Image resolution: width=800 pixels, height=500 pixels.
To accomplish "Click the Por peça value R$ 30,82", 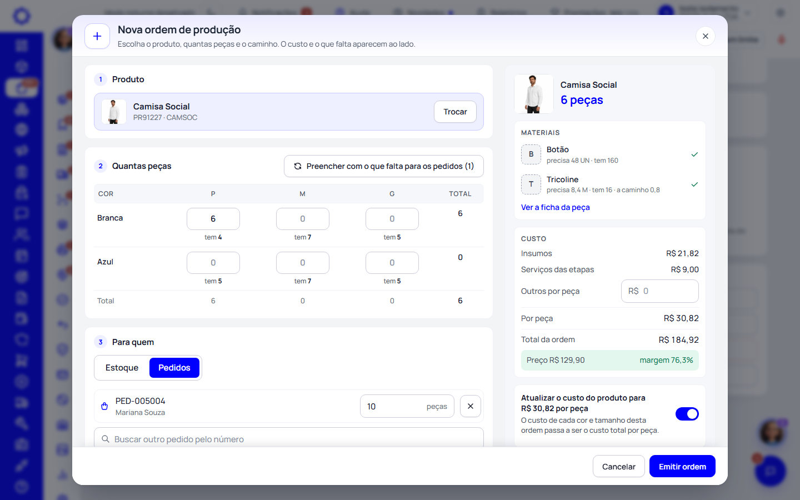I will [x=681, y=318].
